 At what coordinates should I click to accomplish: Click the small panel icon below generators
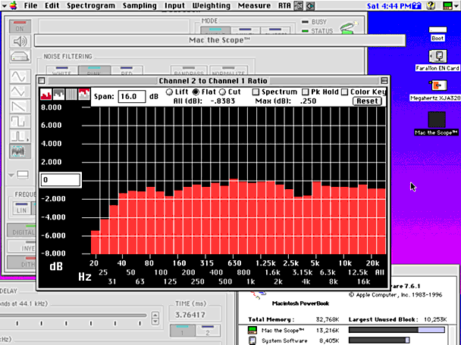(23, 175)
